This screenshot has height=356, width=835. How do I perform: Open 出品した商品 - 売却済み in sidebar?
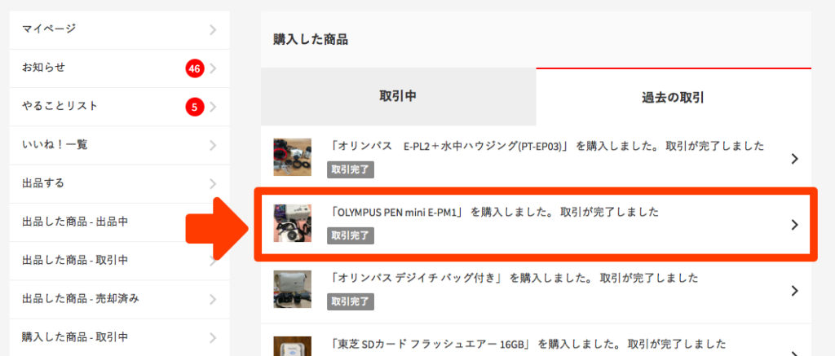click(119, 299)
